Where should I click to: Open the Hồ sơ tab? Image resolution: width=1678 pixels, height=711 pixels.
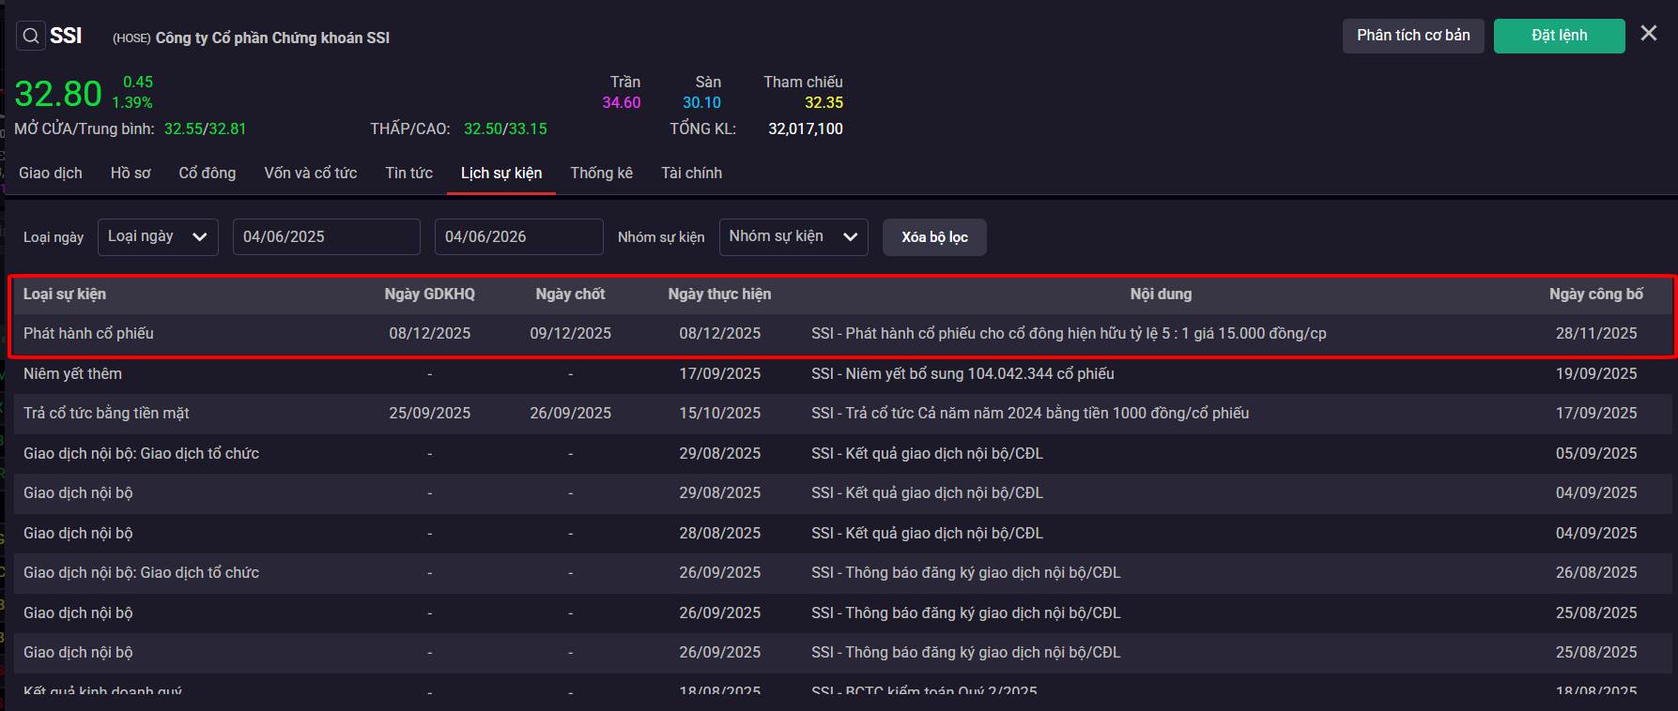[x=131, y=173]
